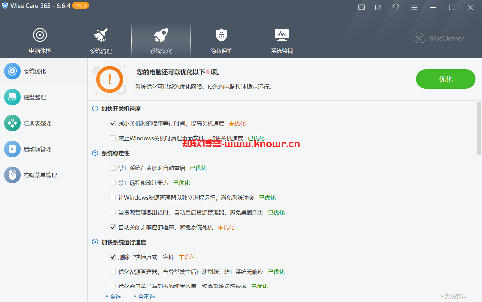Uncheck 减小关机时的程序等待时间 option

tap(113, 123)
